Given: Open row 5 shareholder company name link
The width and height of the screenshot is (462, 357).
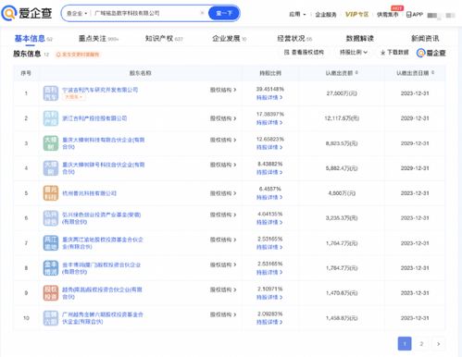Looking at the screenshot, I should tap(89, 193).
